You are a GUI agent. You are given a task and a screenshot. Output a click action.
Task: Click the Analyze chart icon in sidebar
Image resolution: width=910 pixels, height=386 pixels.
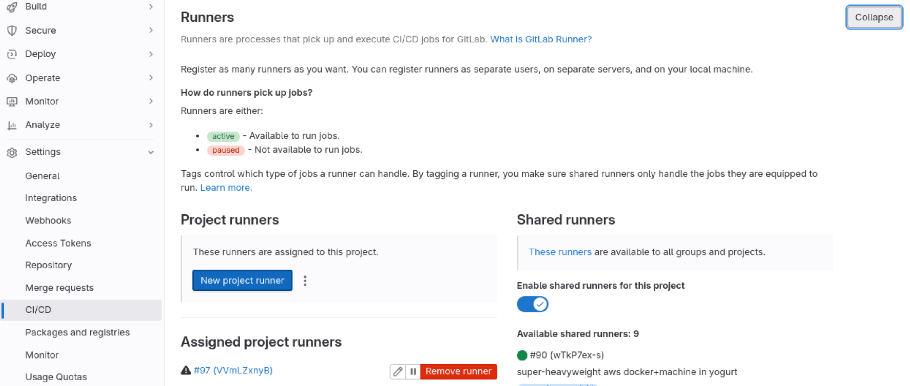coord(12,125)
